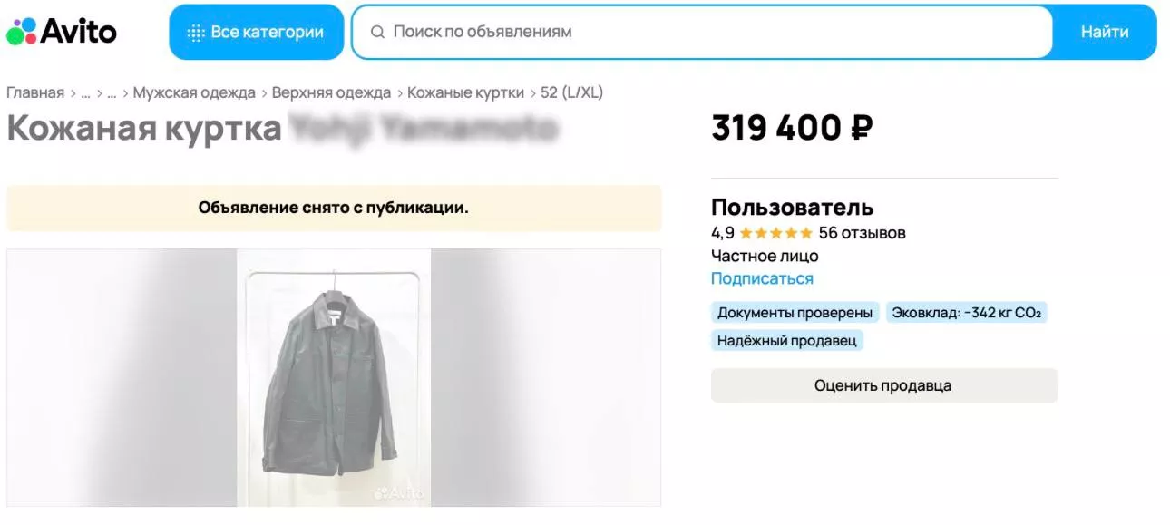Open Мужская одежда breadcrumb
This screenshot has width=1170, height=525.
pos(194,92)
